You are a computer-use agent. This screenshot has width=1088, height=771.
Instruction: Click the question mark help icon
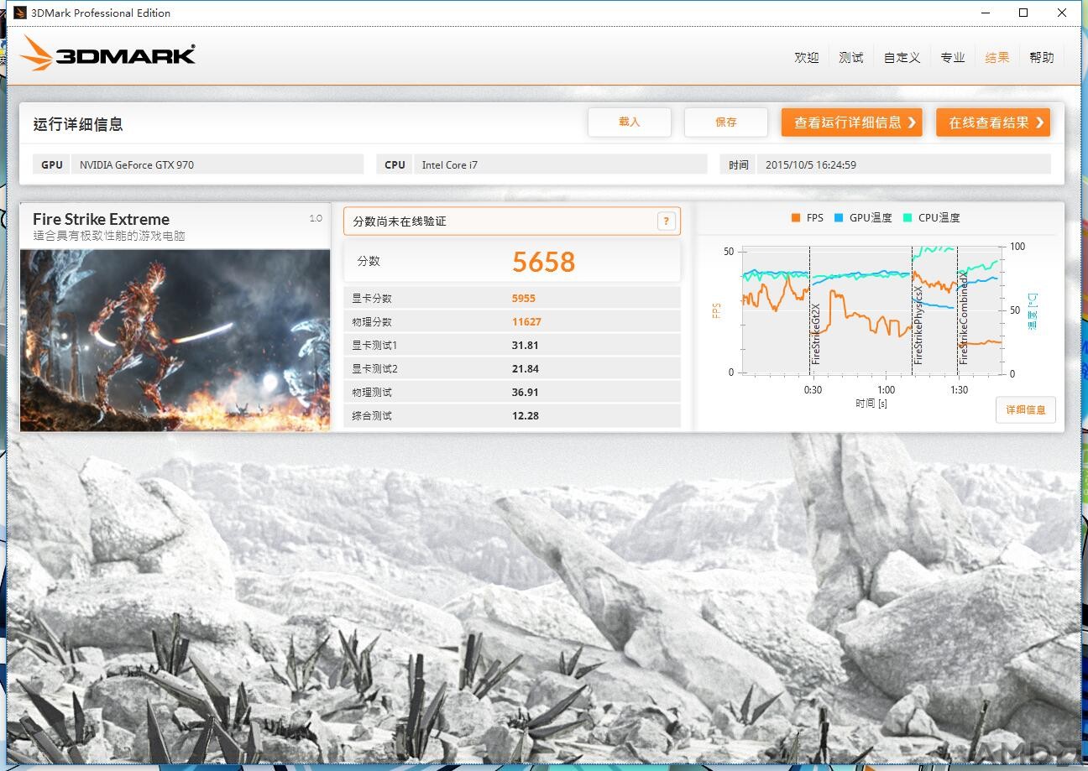666,221
